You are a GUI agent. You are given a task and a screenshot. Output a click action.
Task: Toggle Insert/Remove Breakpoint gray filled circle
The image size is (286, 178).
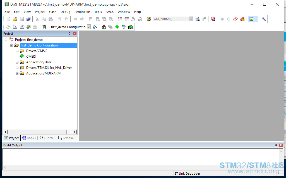pos(222,19)
